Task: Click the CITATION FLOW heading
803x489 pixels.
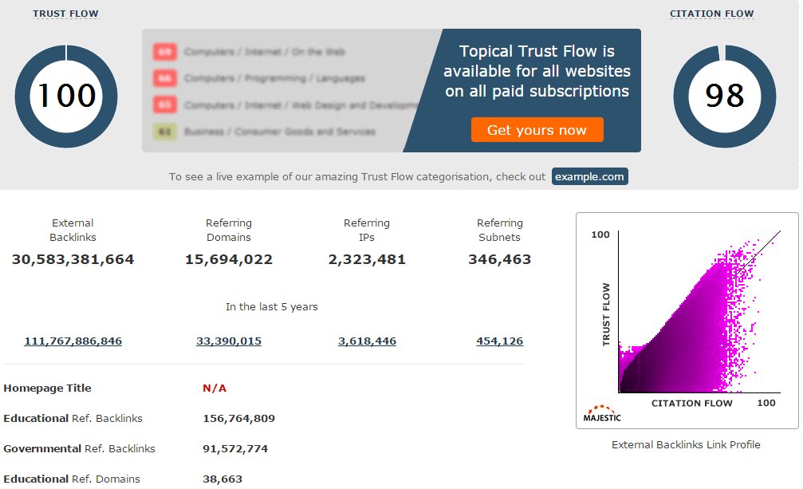Action: tap(711, 13)
